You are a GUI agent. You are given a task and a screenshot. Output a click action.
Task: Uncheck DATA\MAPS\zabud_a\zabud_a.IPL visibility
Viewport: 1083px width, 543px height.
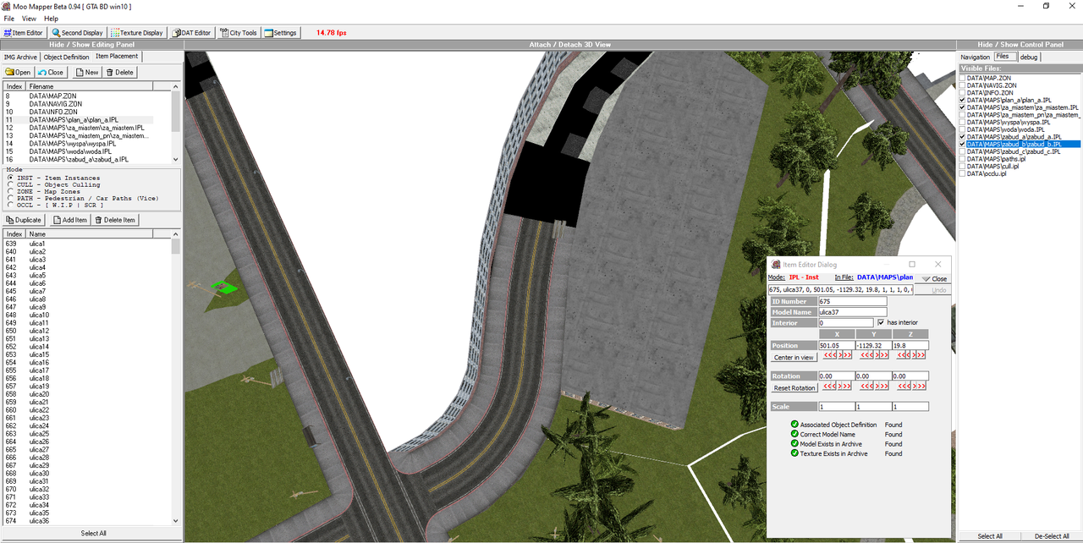pos(963,136)
